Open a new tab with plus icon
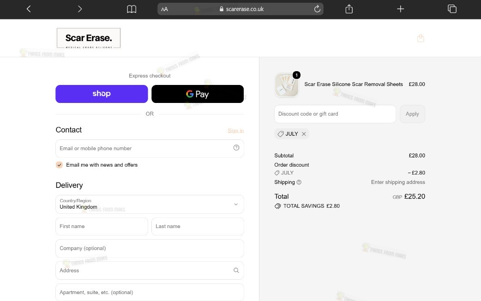Image resolution: width=481 pixels, height=301 pixels. (x=400, y=9)
